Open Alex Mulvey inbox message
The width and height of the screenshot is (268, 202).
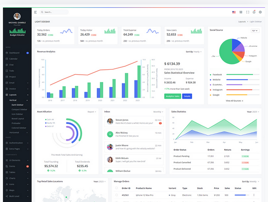tap(134, 134)
